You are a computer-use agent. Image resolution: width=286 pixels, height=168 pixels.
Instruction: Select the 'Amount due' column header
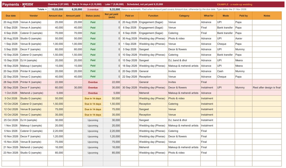pyautogui.click(x=56, y=16)
